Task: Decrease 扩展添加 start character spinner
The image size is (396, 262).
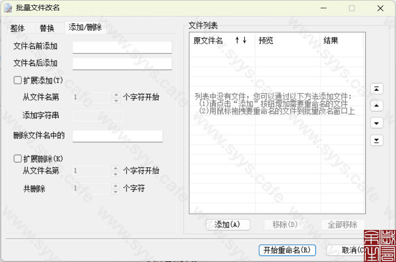Action: click(116, 101)
